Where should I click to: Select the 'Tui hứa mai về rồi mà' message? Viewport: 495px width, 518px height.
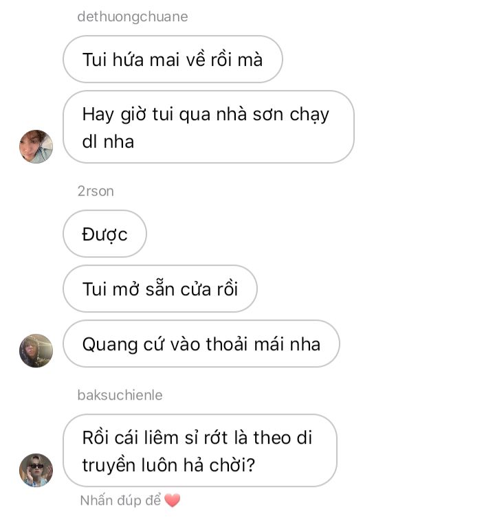[x=173, y=59]
